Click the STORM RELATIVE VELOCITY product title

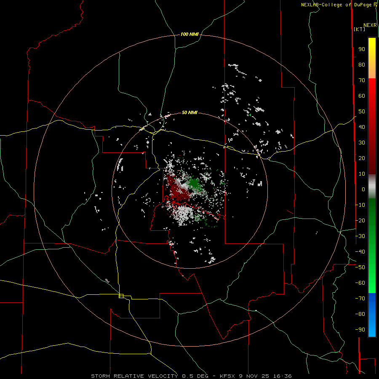pos(134,376)
